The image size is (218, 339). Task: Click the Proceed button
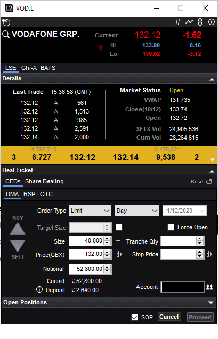[x=200, y=317]
